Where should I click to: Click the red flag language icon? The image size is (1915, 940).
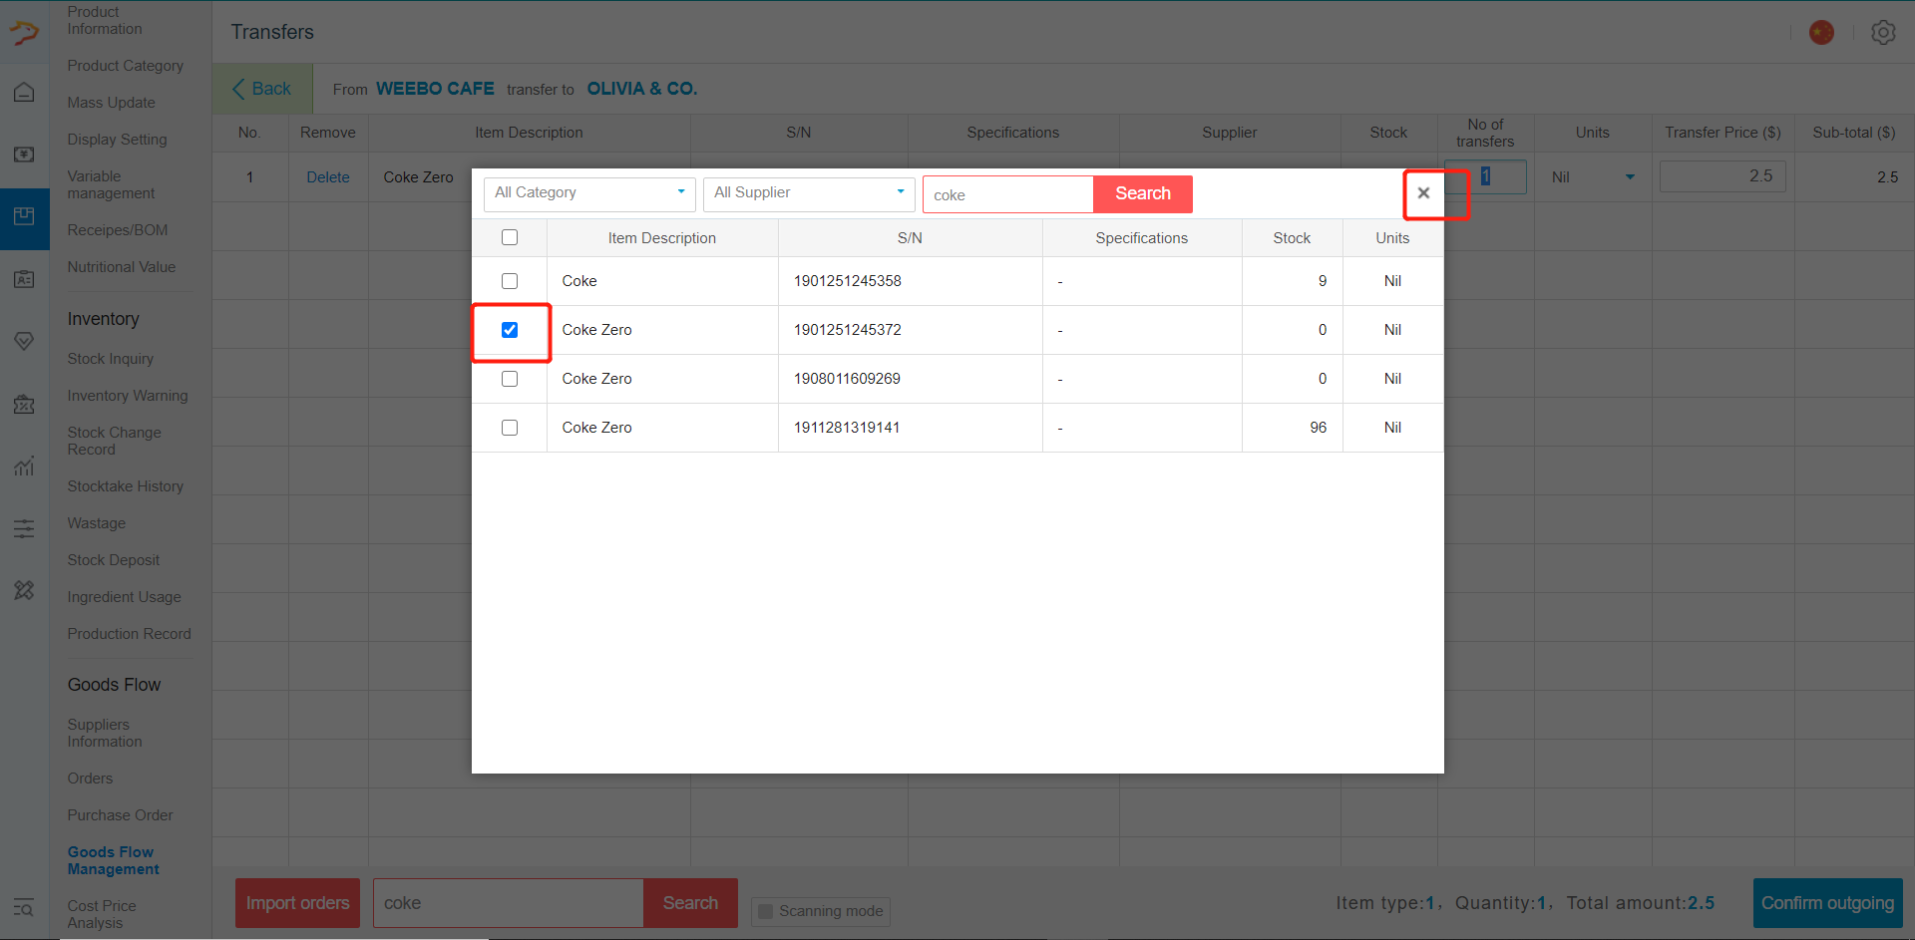coord(1822,33)
